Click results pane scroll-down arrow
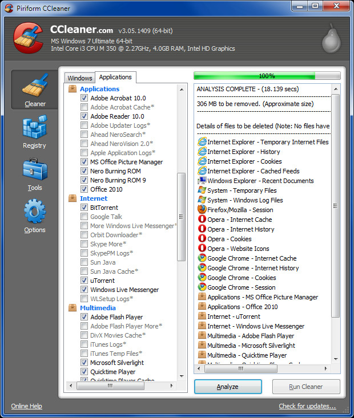 [x=336, y=359]
